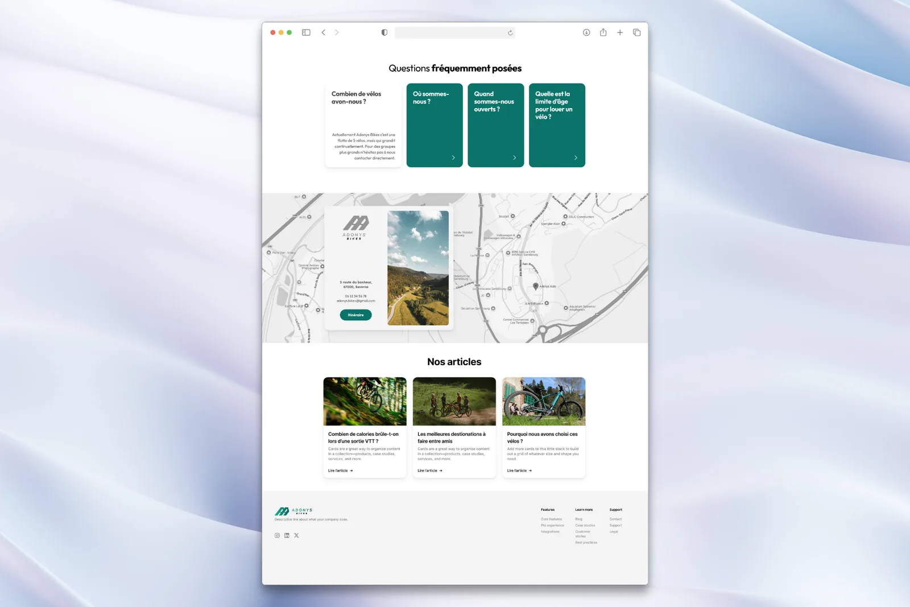Click the 'Blog' footer link
The image size is (910, 607).
tap(578, 519)
